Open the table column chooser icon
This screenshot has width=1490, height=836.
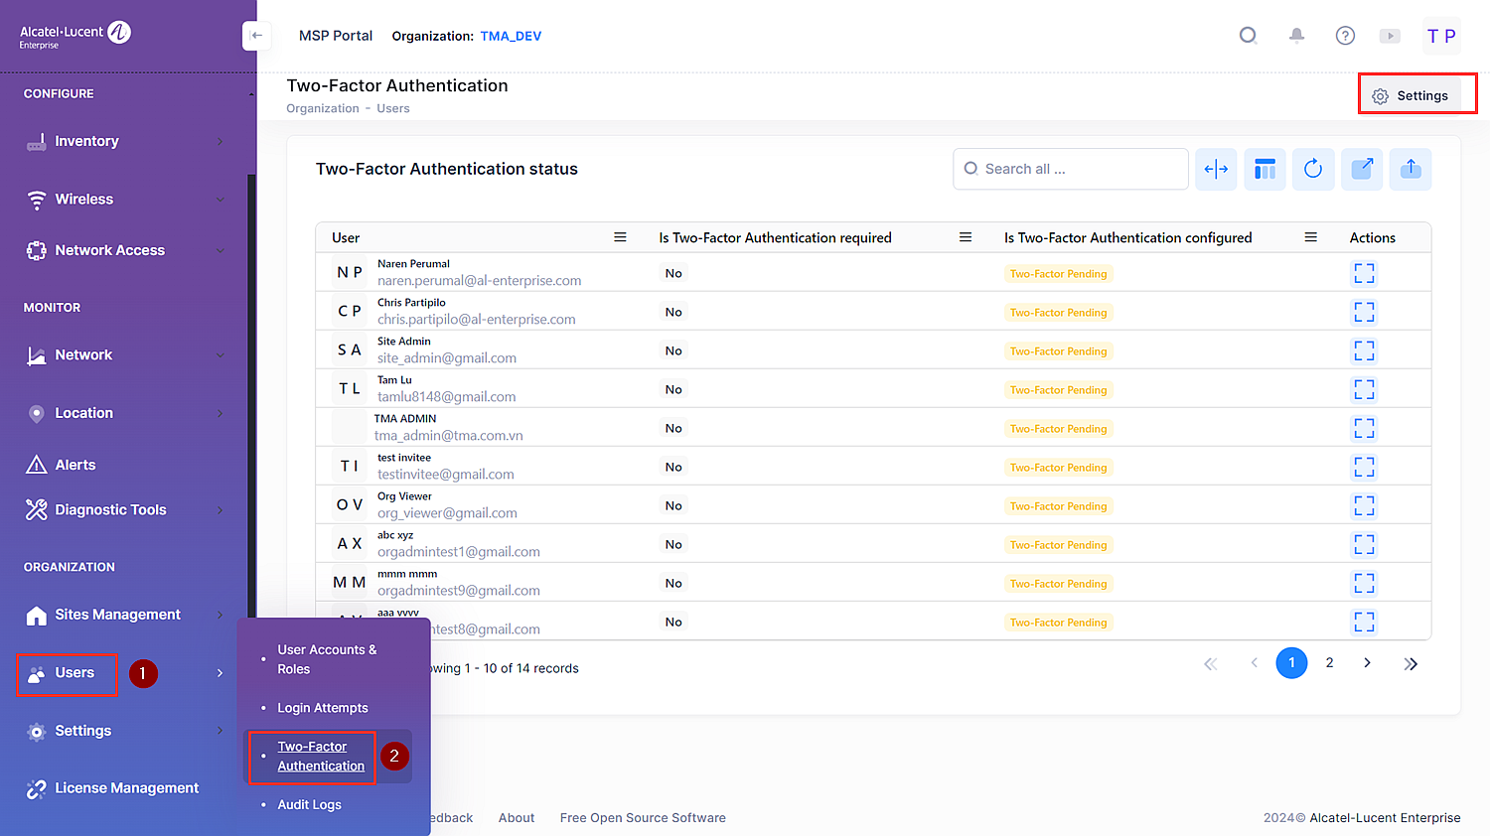[x=1265, y=169]
